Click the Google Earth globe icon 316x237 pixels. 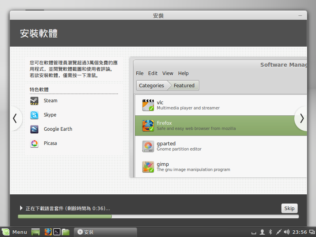pyautogui.click(x=34, y=129)
